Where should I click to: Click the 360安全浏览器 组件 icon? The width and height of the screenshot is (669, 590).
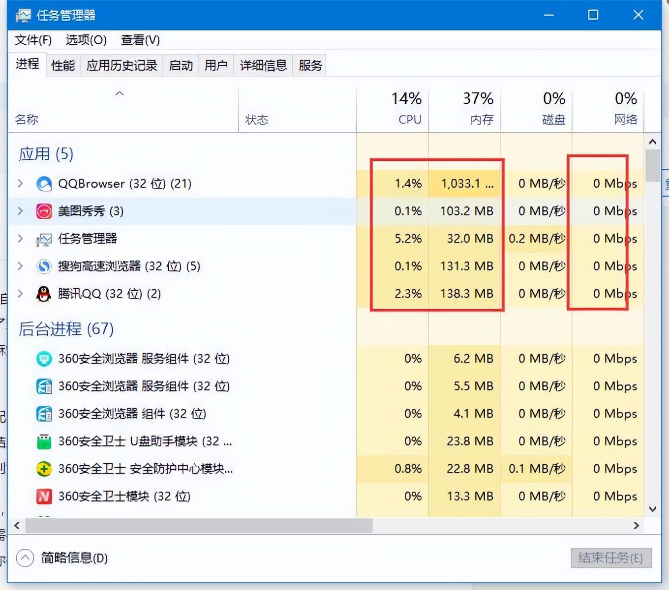point(44,414)
